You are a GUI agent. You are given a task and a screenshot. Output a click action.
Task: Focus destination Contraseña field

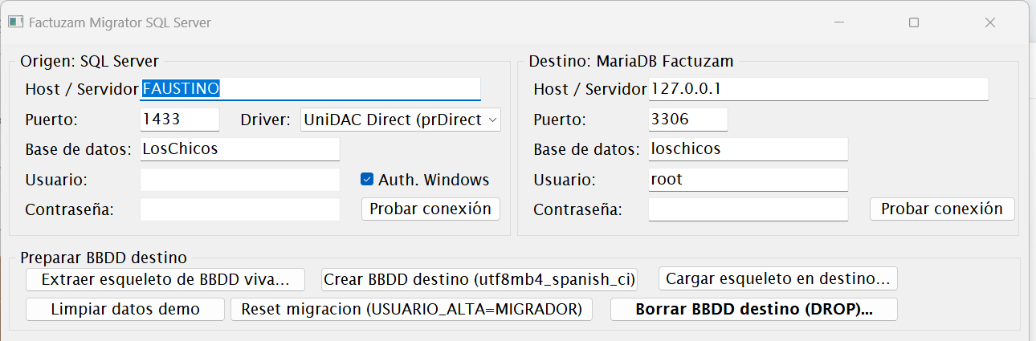coord(748,209)
